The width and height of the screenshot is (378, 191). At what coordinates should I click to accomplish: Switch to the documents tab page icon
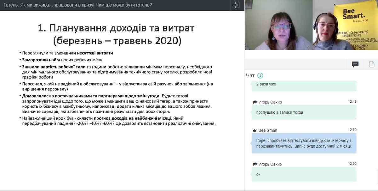[372, 64]
